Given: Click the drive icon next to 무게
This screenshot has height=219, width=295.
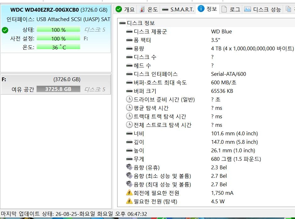Looking at the screenshot, I should pos(129,159).
